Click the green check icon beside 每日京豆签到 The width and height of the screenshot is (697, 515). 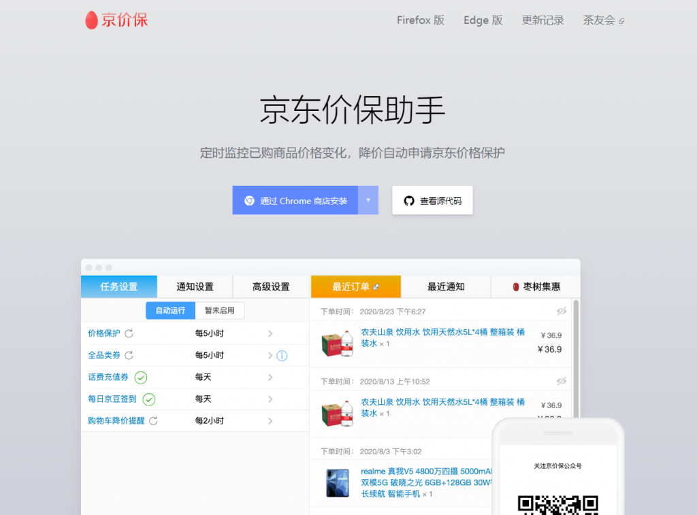click(149, 399)
